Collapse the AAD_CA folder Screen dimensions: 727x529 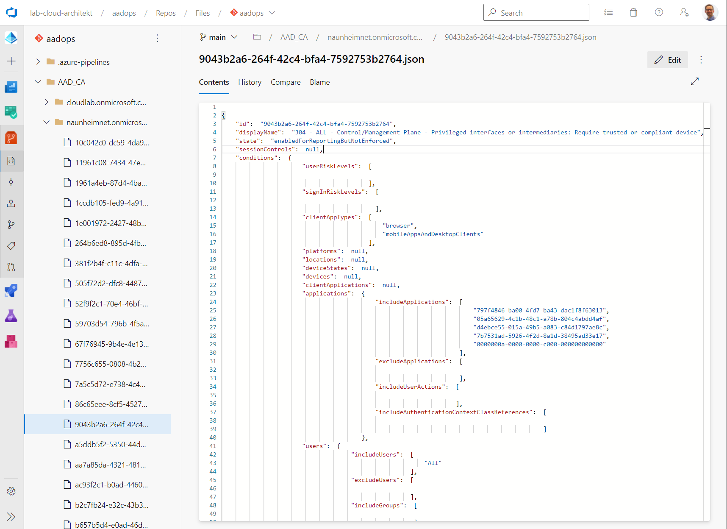coord(38,82)
